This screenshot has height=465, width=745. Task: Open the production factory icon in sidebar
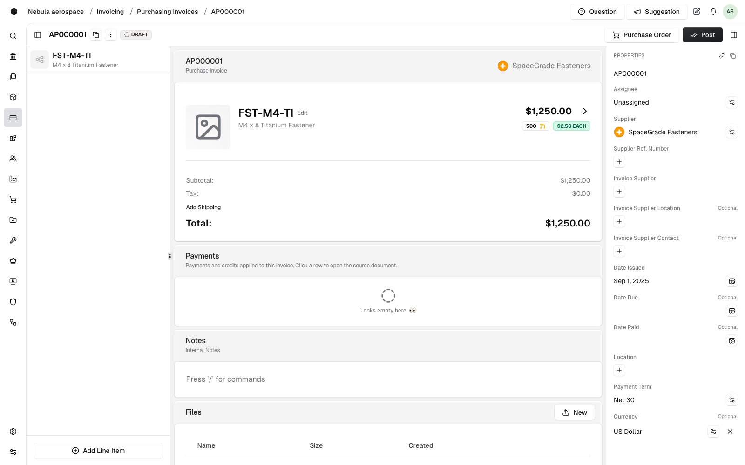pyautogui.click(x=13, y=179)
